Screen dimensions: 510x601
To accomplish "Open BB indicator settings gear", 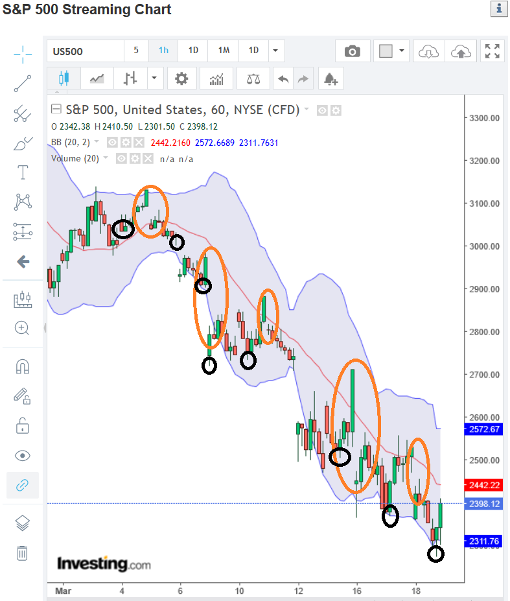I will (126, 143).
